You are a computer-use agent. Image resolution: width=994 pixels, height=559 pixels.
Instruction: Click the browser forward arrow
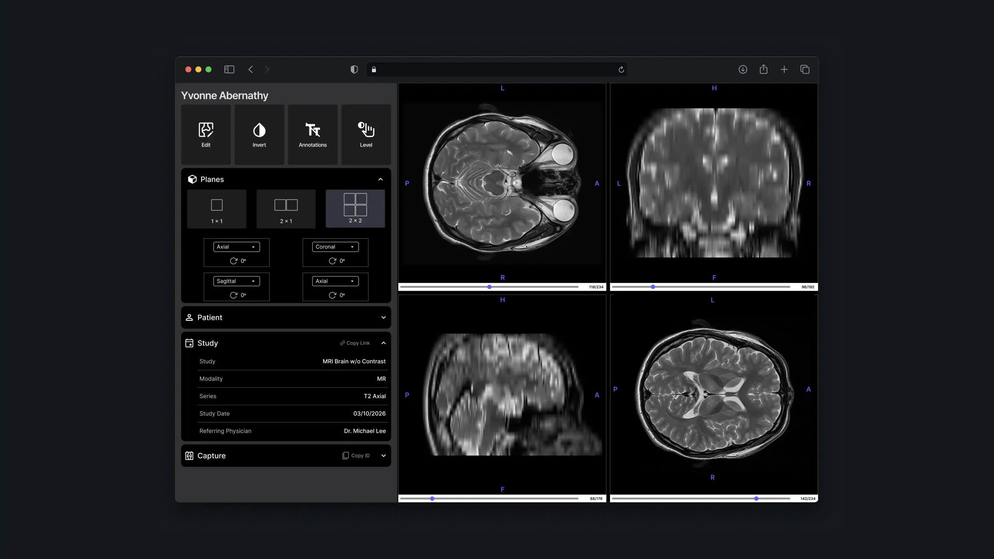[267, 69]
